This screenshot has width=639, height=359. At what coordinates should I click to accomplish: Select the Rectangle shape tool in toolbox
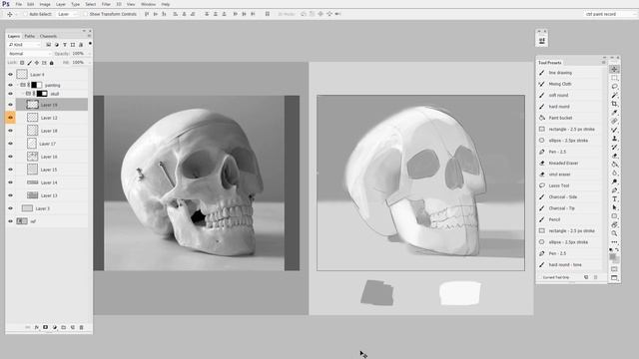click(x=614, y=216)
